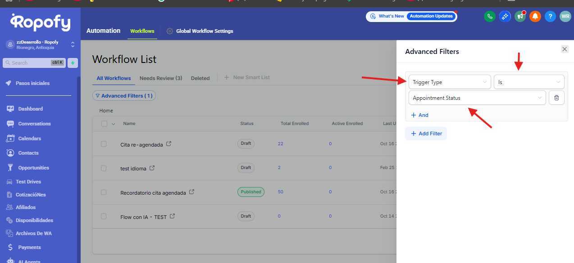Open the Trigger Type filter dropdown
The image size is (574, 263).
click(450, 82)
